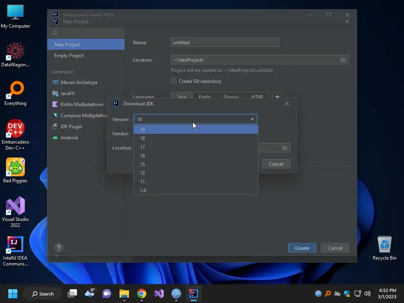Open Bad Piggies desktop shortcut
Viewport: 404px width, 303px height.
[x=15, y=170]
